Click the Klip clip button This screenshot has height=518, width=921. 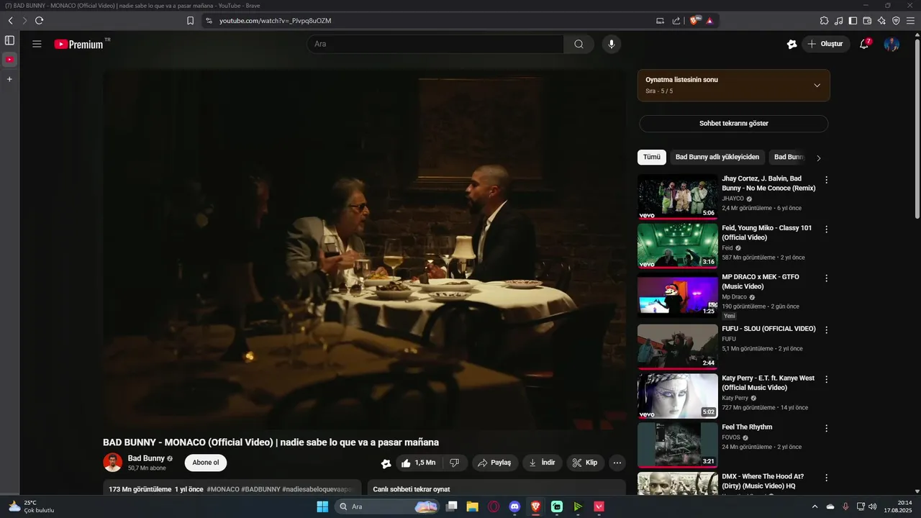click(586, 463)
